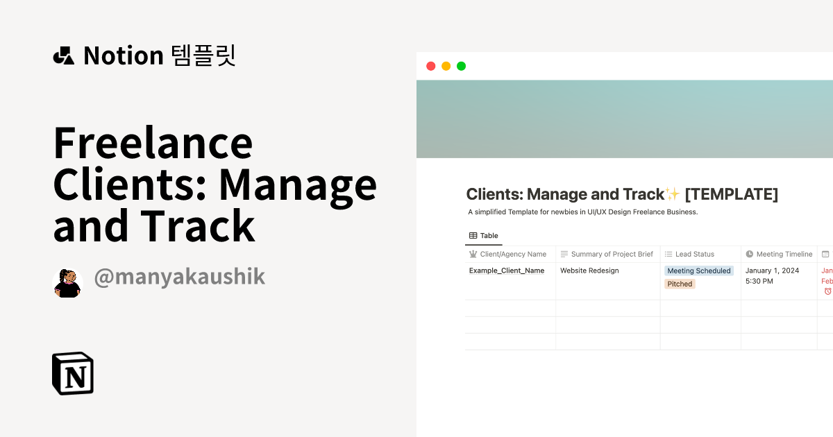Click the crown icon on Client/Agency Name column

point(473,254)
